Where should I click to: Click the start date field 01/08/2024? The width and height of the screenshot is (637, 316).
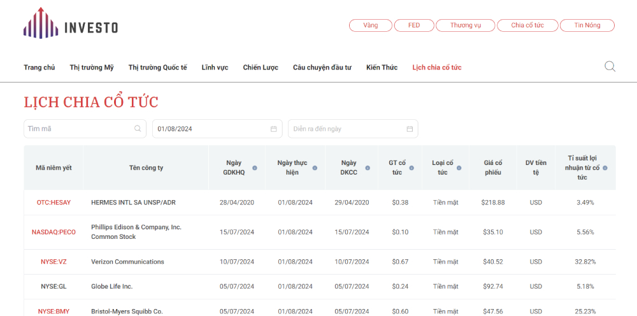point(217,129)
